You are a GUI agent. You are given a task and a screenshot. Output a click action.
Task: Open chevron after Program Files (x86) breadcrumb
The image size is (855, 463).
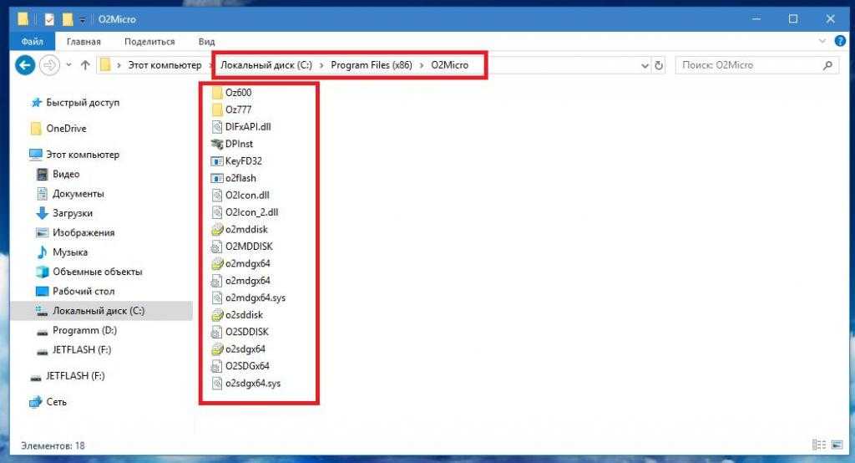tap(422, 65)
